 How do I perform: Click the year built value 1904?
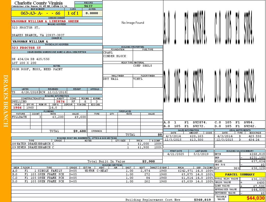point(17,108)
